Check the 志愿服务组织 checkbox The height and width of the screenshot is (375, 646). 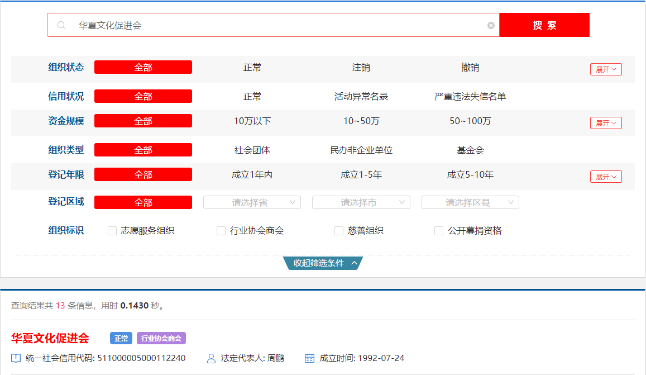pyautogui.click(x=112, y=231)
